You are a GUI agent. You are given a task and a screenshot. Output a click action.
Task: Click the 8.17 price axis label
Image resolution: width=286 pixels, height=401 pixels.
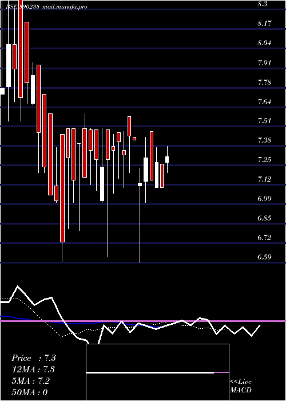pos(264,23)
